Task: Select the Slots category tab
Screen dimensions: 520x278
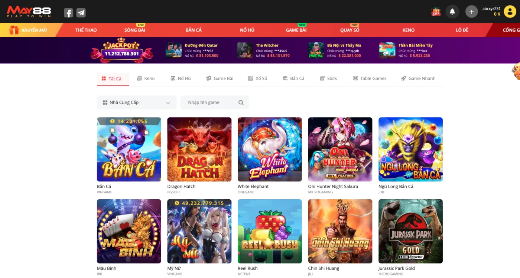Action: pyautogui.click(x=328, y=78)
